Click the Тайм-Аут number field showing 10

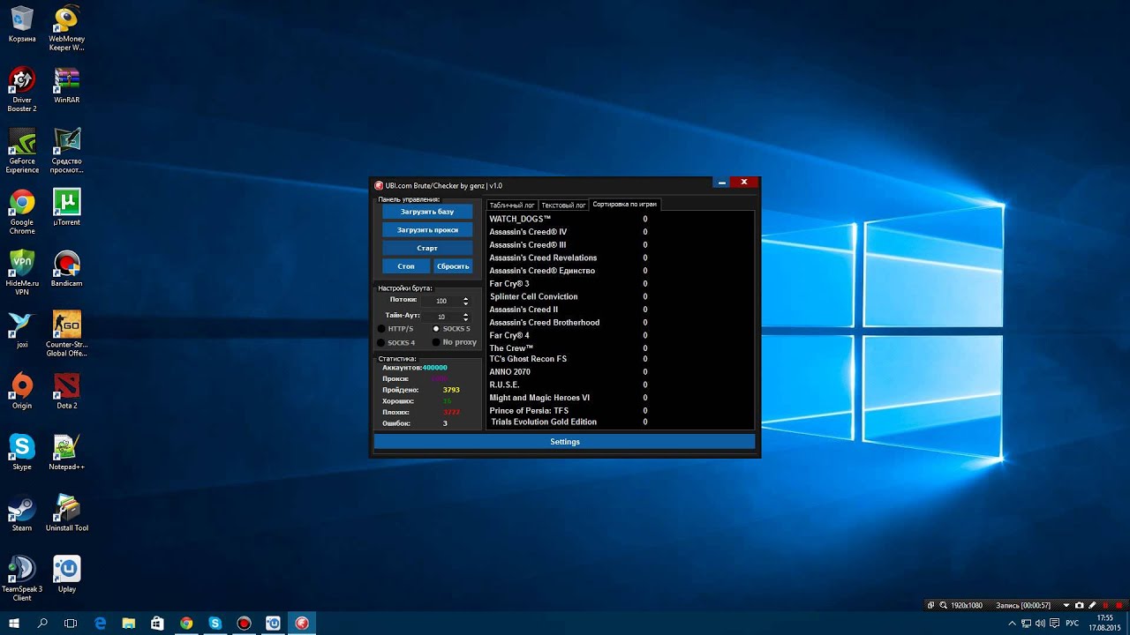pos(441,317)
